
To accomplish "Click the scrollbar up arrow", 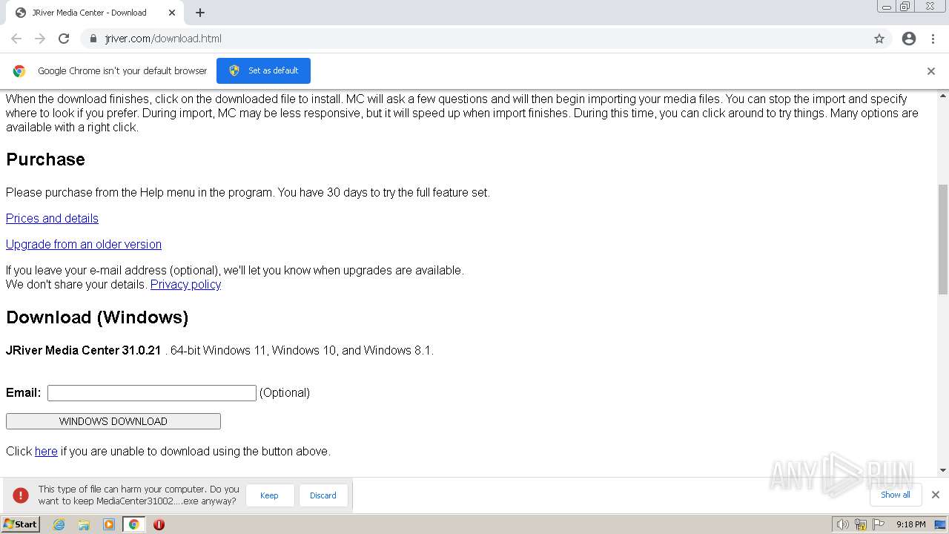I will click(x=943, y=96).
